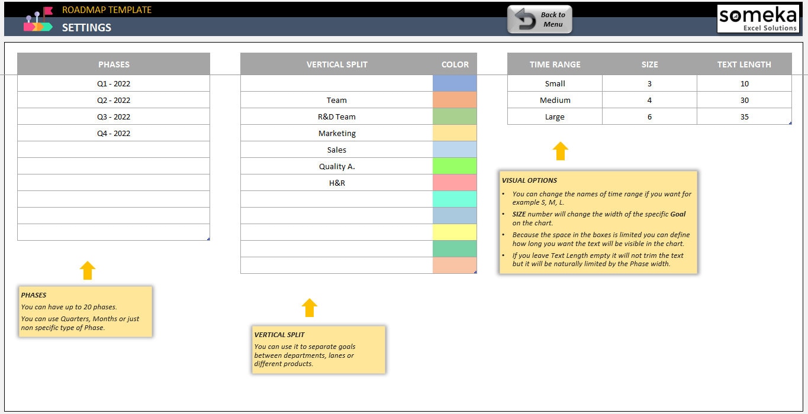This screenshot has width=808, height=414.
Task: Click the yellow arrow below Phases table
Action: (88, 270)
